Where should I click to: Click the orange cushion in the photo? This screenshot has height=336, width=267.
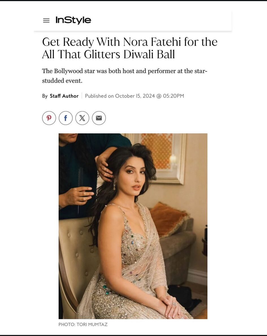pos(168,219)
